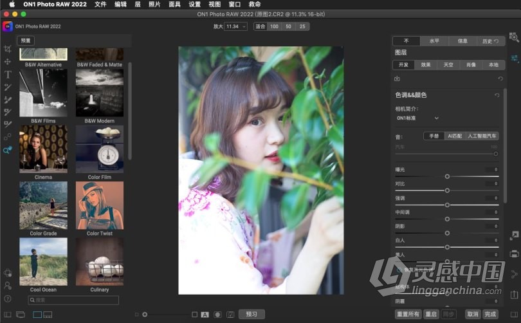The image size is (521, 323).
Task: Reset all develop settings with undo arrow
Action: (500, 78)
